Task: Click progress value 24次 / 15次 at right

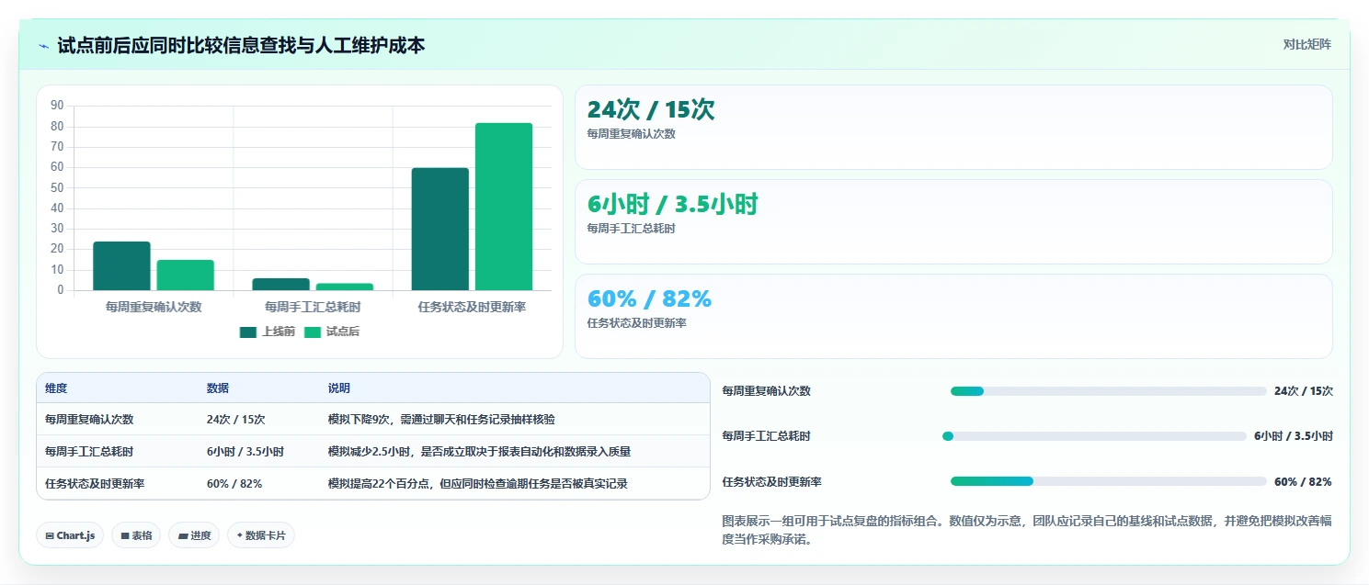Action: coord(1304,391)
